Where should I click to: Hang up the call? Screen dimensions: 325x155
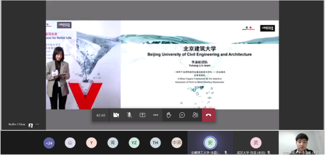tap(209, 115)
